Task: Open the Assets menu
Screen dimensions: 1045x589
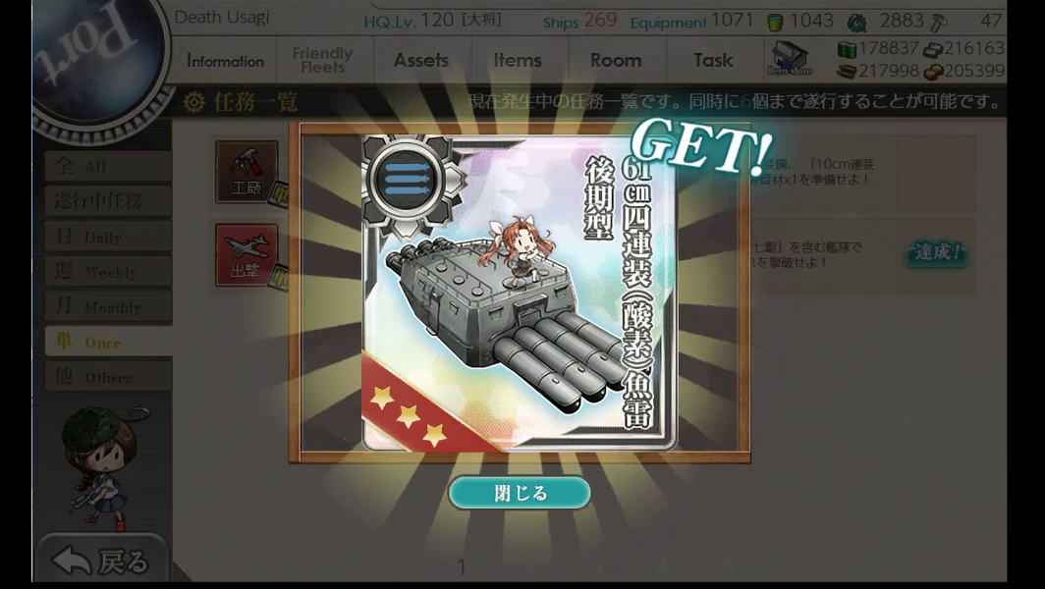Action: 421,60
